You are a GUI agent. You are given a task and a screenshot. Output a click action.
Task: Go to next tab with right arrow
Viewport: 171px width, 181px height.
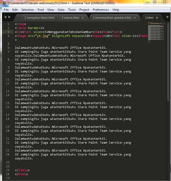9,17
